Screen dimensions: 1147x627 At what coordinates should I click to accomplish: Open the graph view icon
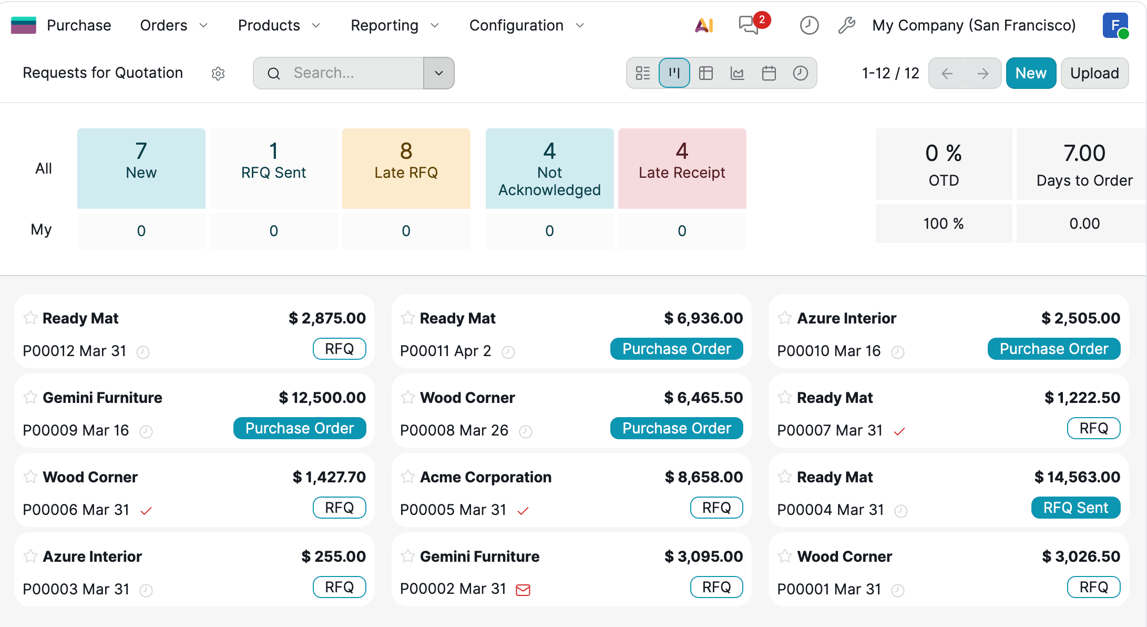(x=738, y=73)
